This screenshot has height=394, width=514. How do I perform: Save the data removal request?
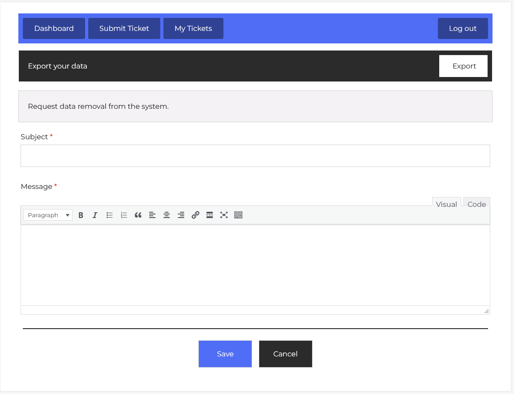point(225,354)
